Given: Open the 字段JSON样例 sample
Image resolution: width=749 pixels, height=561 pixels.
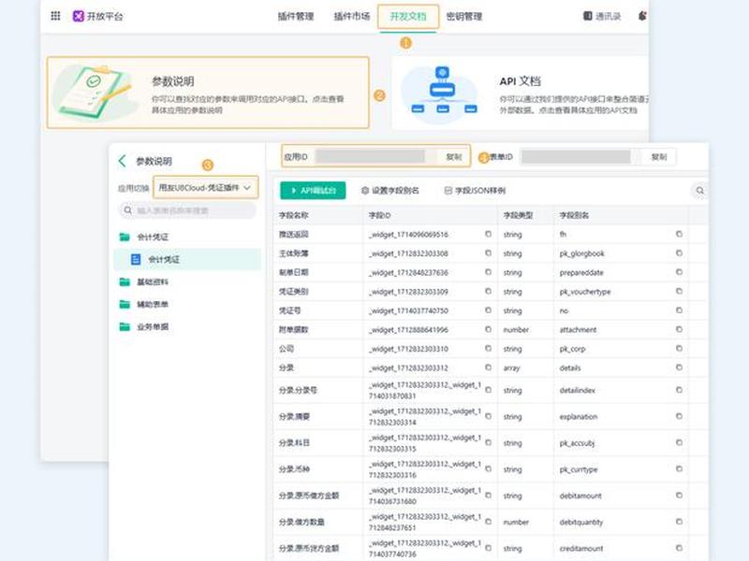Looking at the screenshot, I should coord(475,191).
